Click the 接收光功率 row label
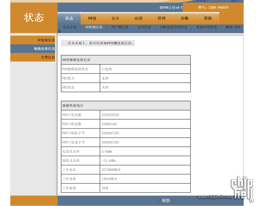This screenshot has width=257, height=206. (x=71, y=161)
